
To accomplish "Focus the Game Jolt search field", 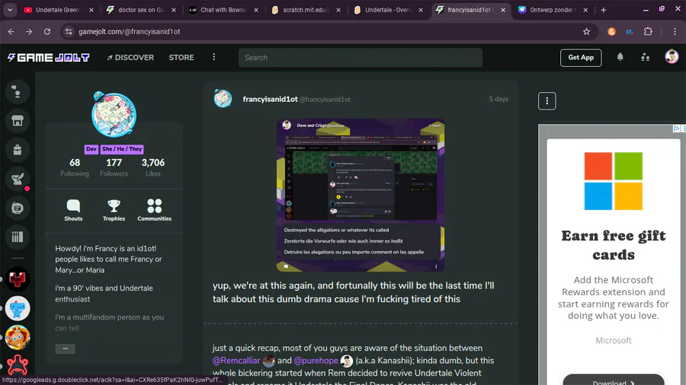I will (x=360, y=58).
